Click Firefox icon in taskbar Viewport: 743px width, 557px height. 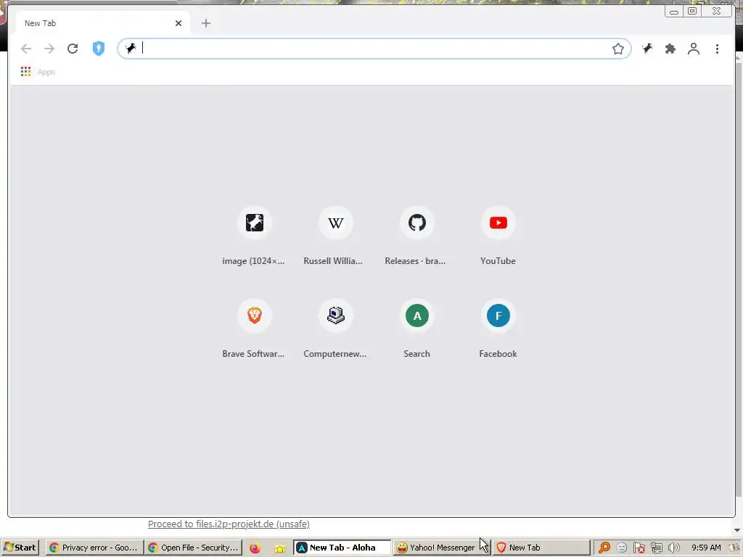coord(255,548)
